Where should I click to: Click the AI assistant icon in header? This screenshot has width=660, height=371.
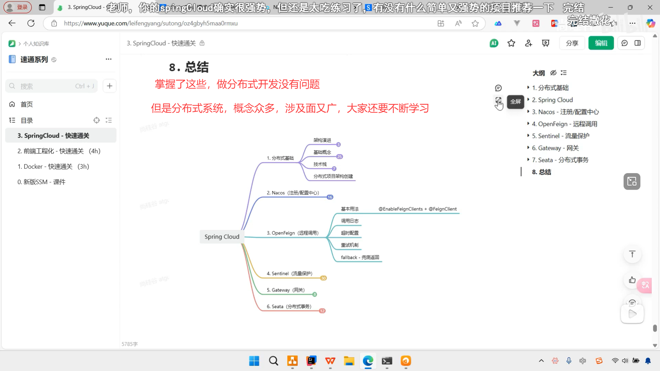coord(494,43)
